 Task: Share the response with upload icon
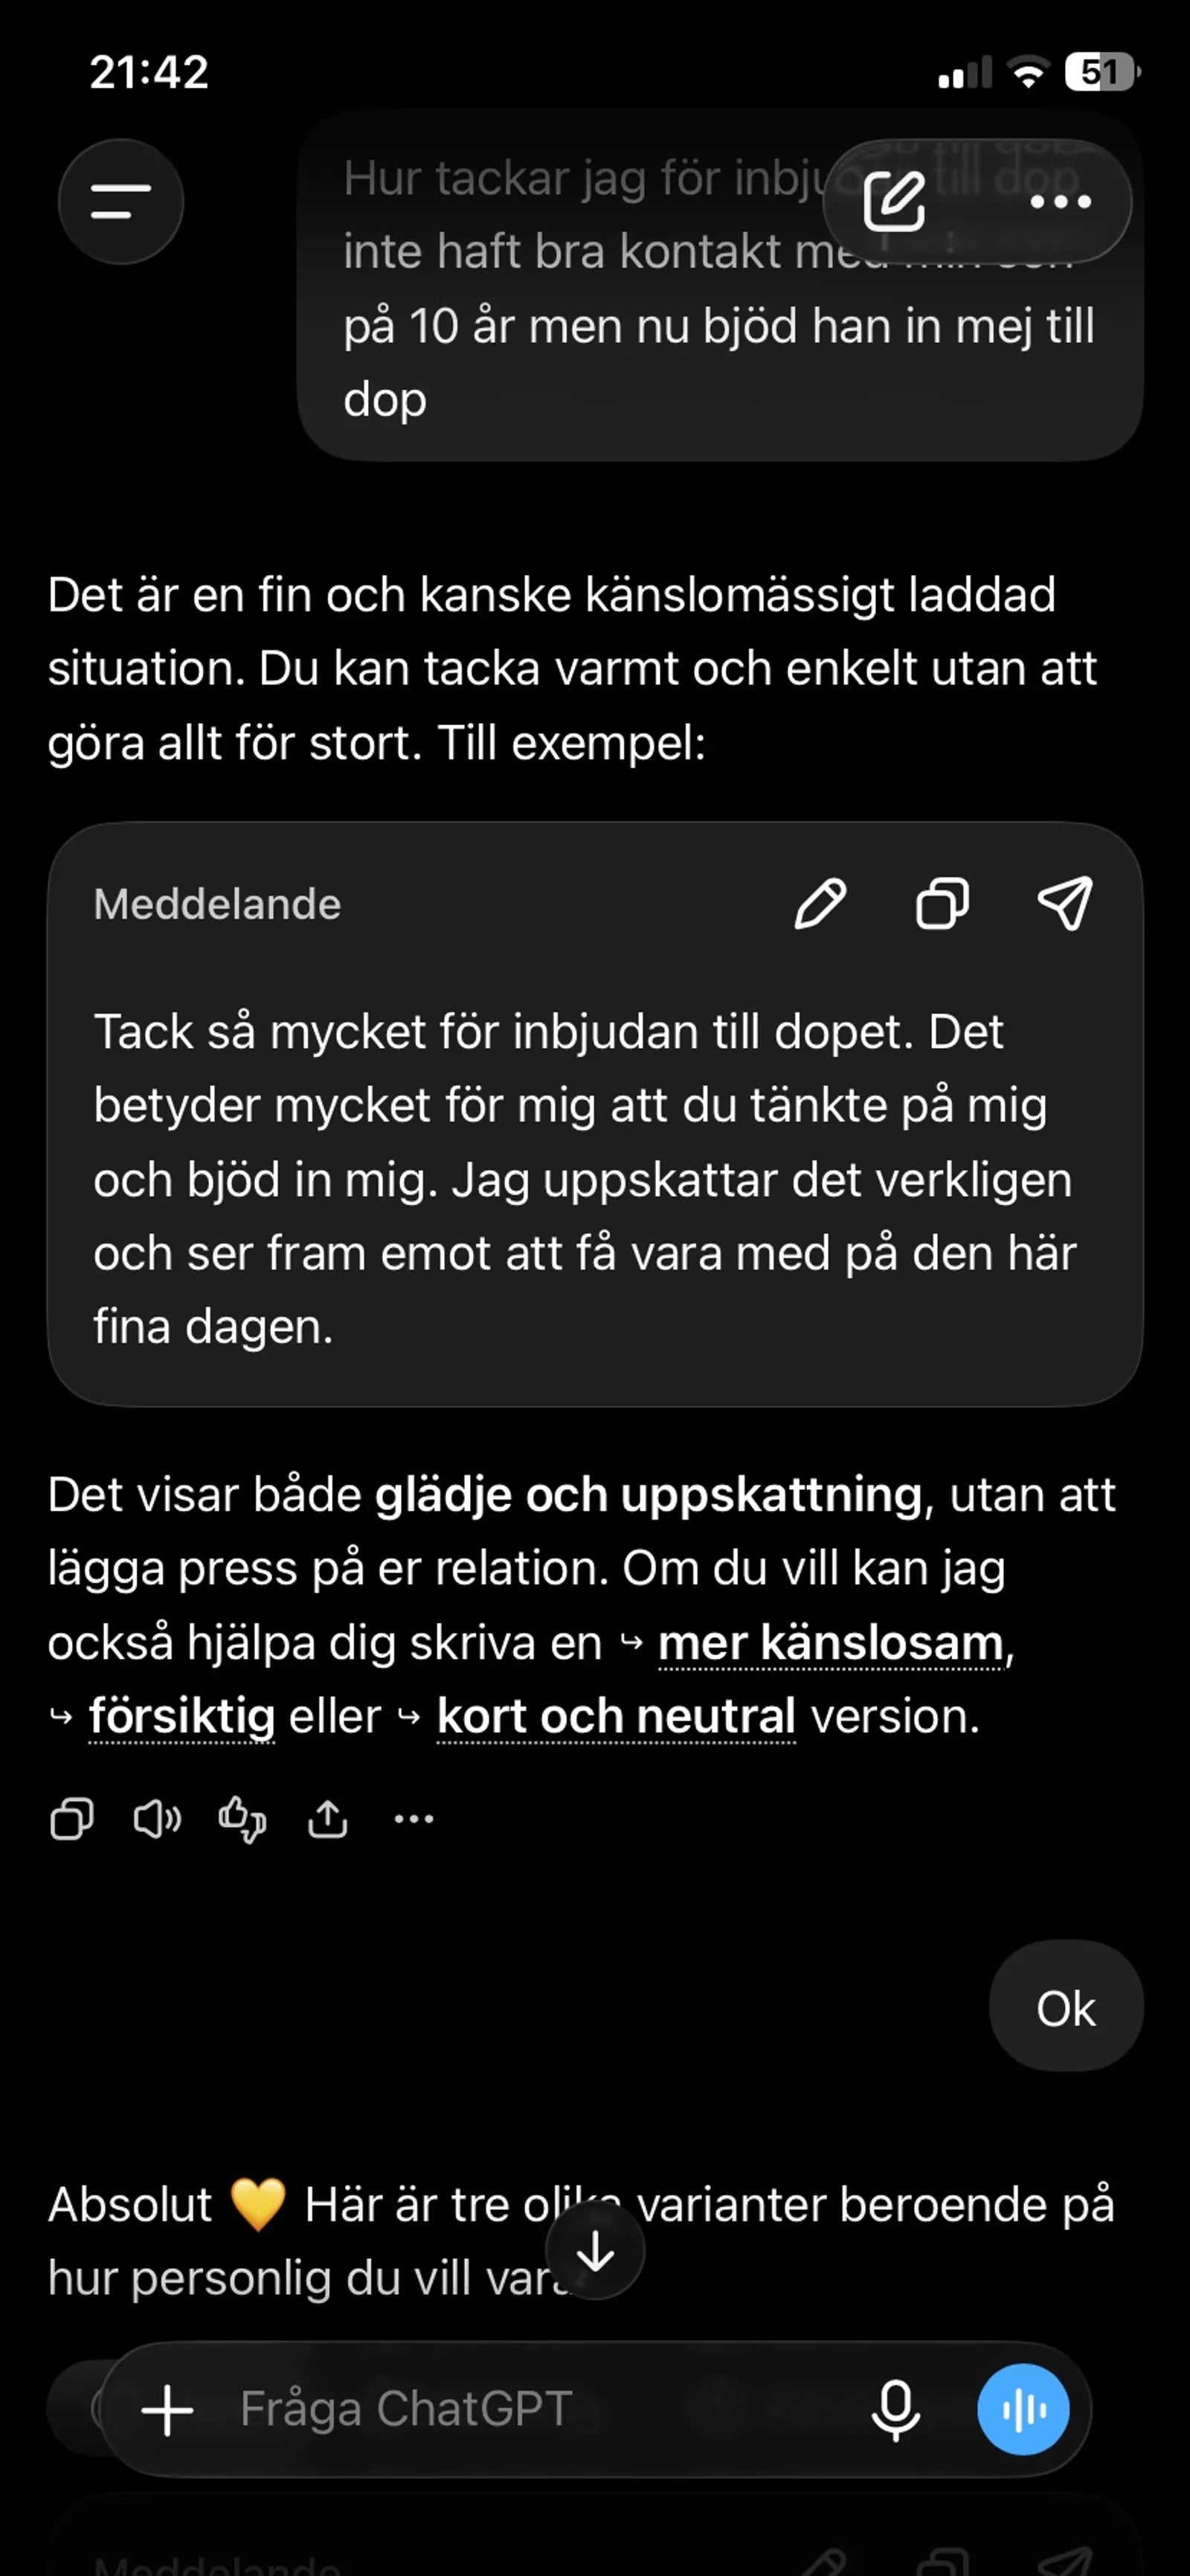click(328, 1818)
